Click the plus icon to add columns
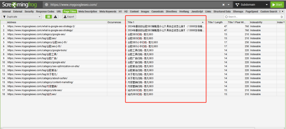The width and height of the screenshot is (286, 129). 284,22
